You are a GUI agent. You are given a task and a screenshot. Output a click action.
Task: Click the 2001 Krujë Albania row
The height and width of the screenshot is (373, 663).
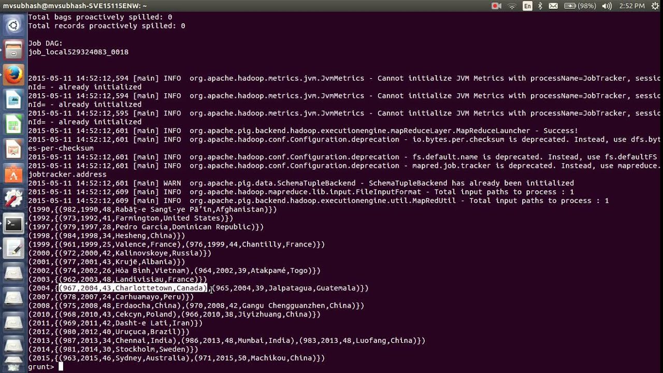click(107, 262)
